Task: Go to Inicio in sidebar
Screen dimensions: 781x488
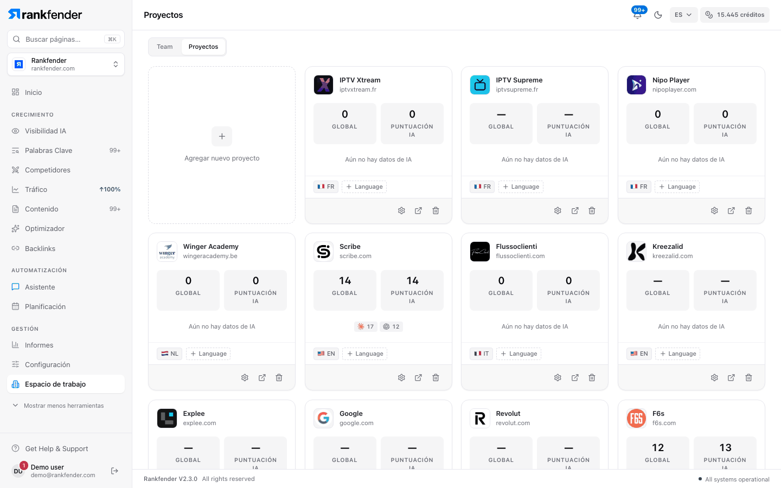Action: point(66,92)
